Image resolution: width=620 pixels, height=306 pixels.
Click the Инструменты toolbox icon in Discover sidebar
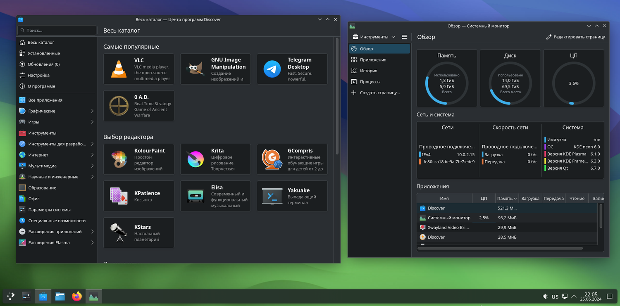[x=22, y=133]
